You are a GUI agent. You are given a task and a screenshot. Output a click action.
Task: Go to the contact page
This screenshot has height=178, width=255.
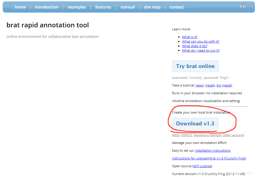click(x=177, y=7)
